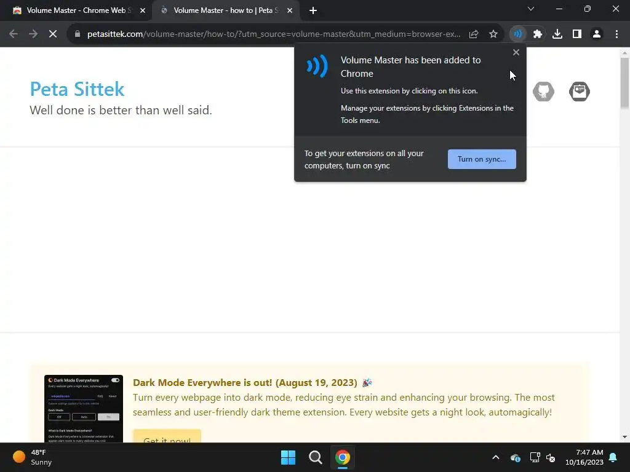Open Chrome downloads icon
The height and width of the screenshot is (472, 630).
(x=557, y=34)
